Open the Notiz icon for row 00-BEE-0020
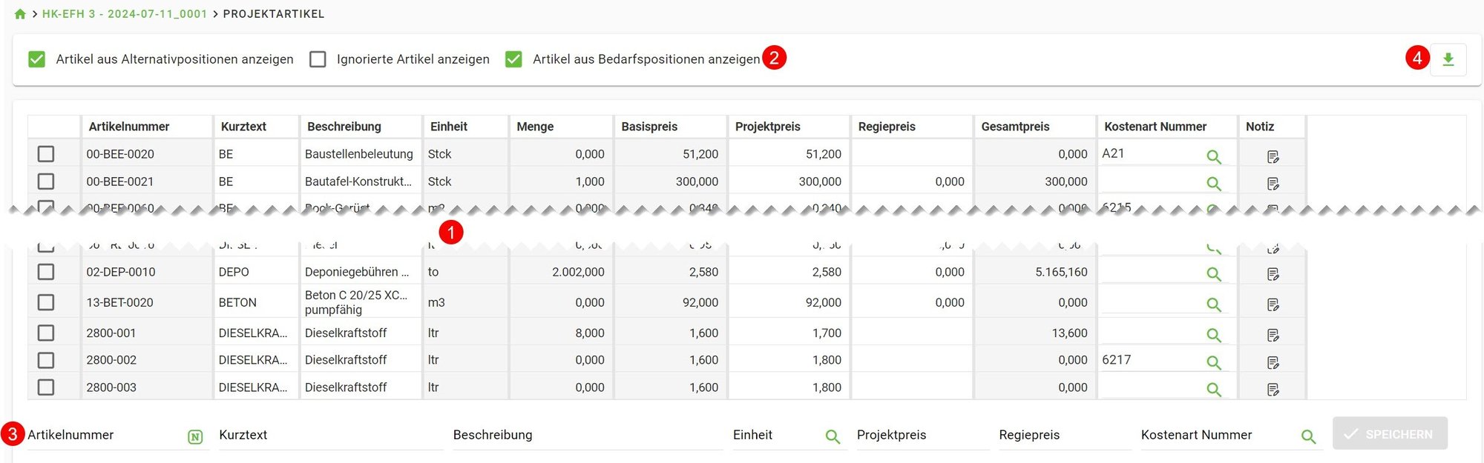This screenshot has height=463, width=1484. pyautogui.click(x=1272, y=153)
